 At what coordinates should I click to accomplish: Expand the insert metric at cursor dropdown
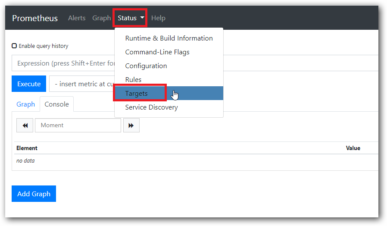pyautogui.click(x=82, y=84)
